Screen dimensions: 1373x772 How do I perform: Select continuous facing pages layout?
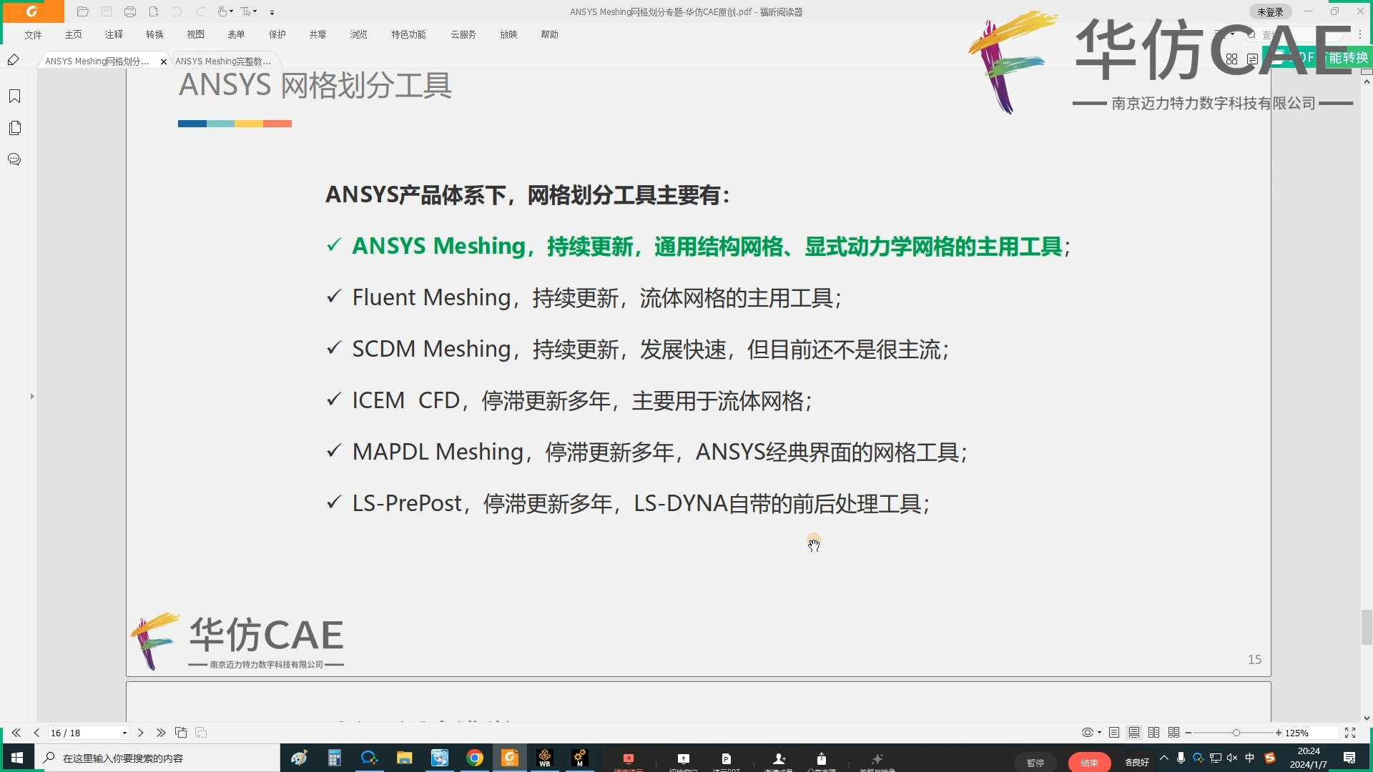(x=1174, y=733)
